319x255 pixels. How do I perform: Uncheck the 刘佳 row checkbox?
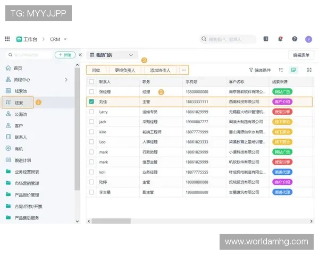pyautogui.click(x=91, y=101)
